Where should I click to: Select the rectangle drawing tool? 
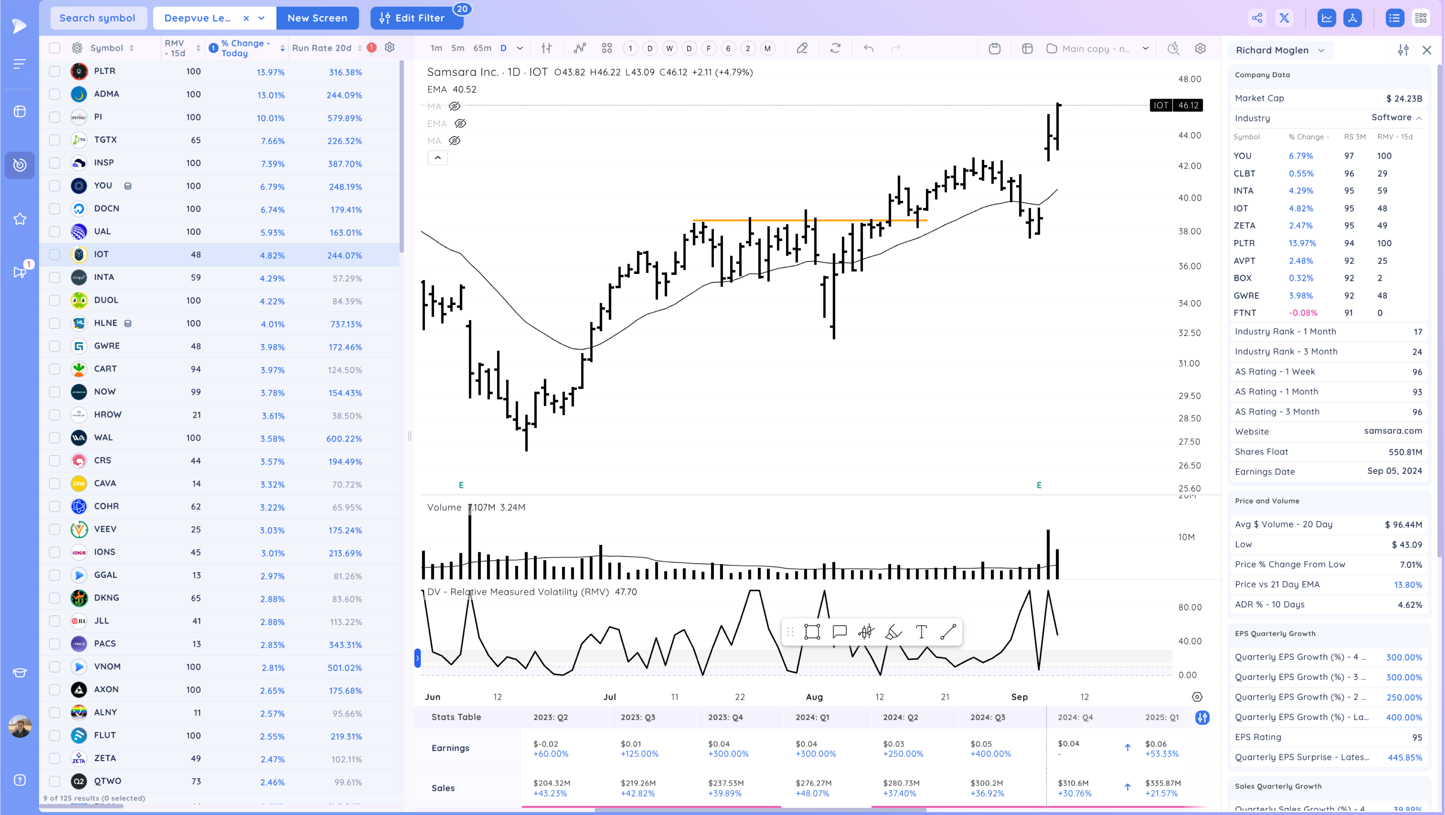[812, 632]
